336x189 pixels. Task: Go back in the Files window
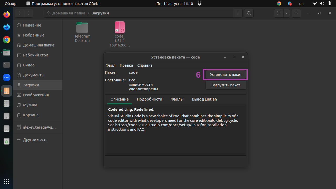[19, 13]
